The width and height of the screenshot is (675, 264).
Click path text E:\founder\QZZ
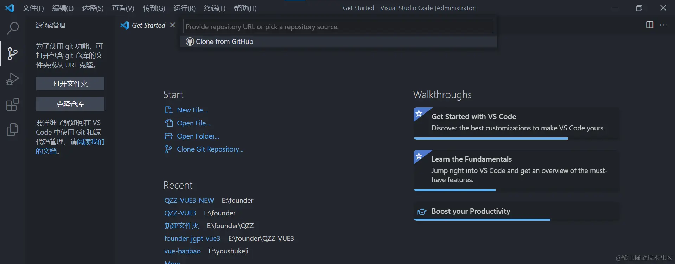click(x=230, y=226)
